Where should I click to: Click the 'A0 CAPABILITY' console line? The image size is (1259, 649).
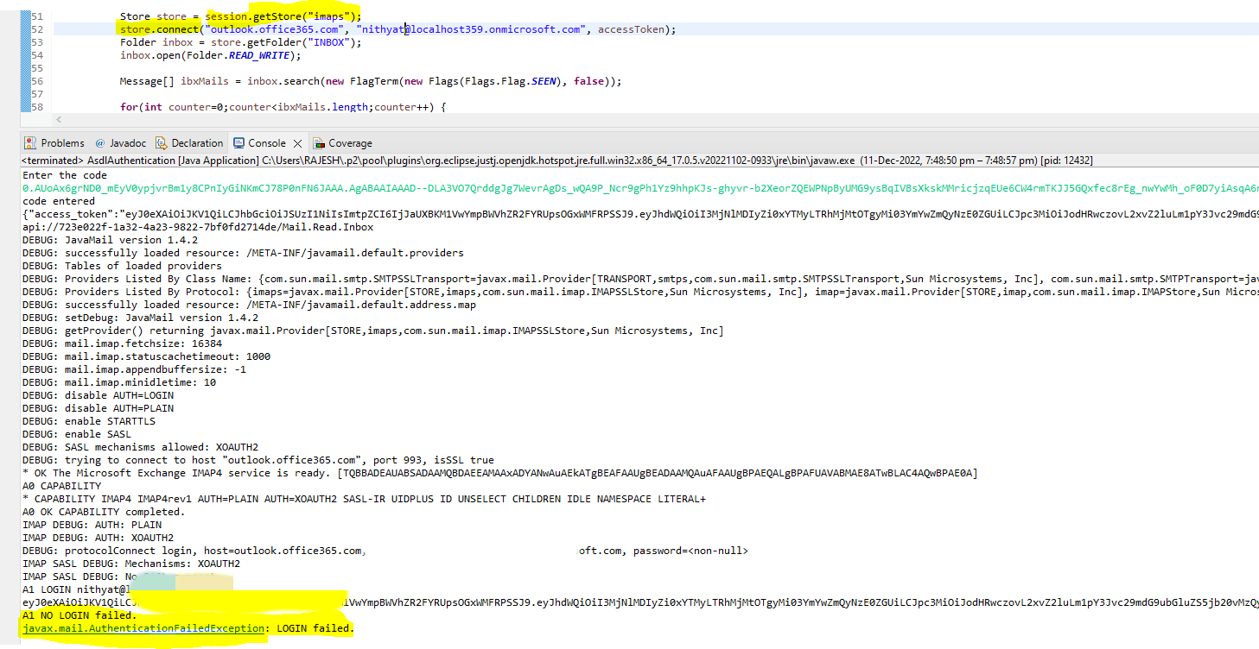pos(62,486)
